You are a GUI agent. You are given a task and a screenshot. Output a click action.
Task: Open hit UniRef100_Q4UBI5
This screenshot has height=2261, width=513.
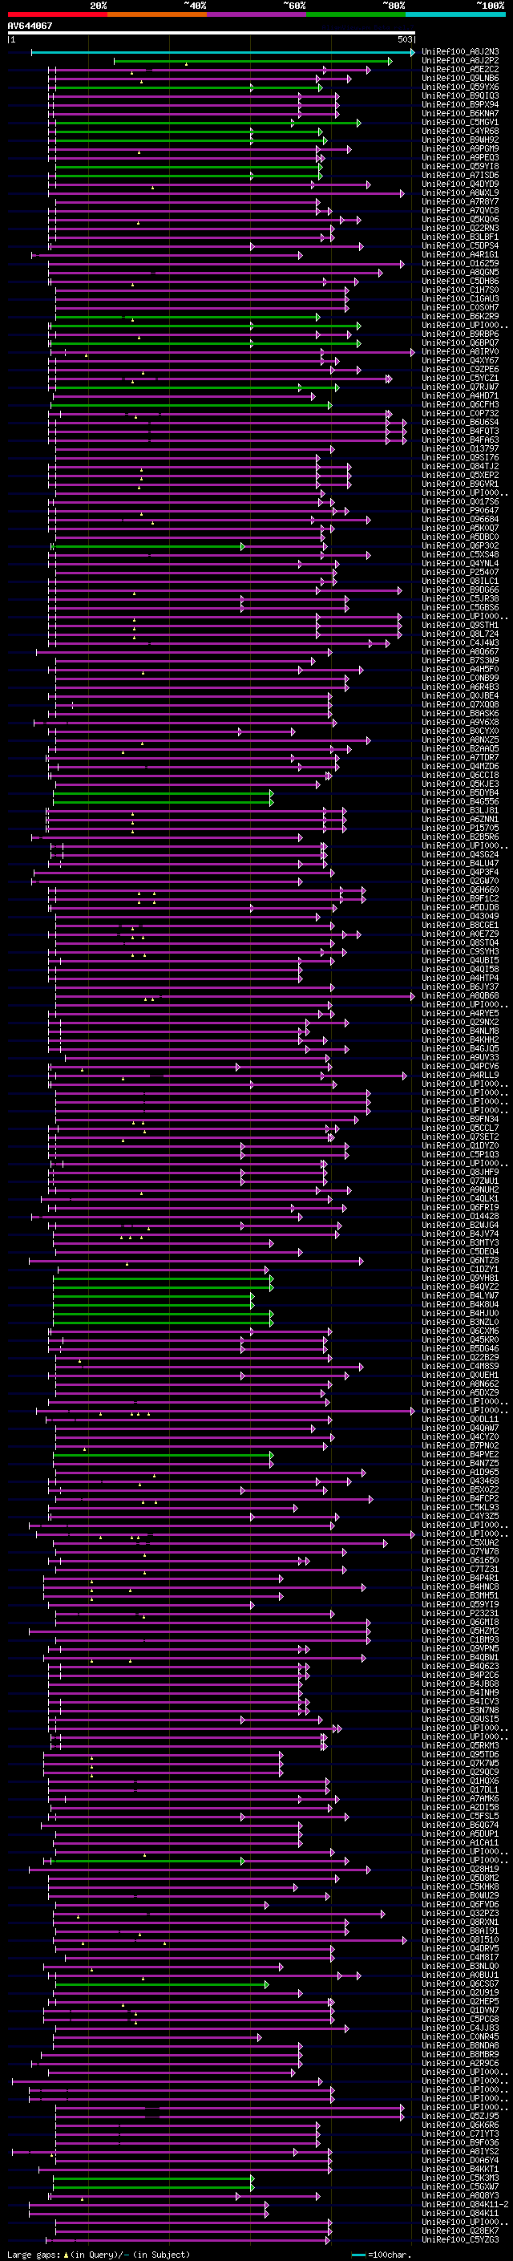pos(460,960)
